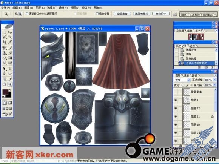
Task: Select the Notes tool
Action: [x=5, y=79]
